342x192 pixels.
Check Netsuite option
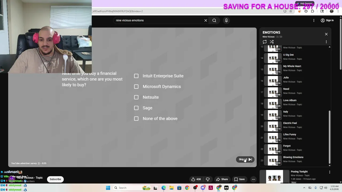click(x=136, y=97)
